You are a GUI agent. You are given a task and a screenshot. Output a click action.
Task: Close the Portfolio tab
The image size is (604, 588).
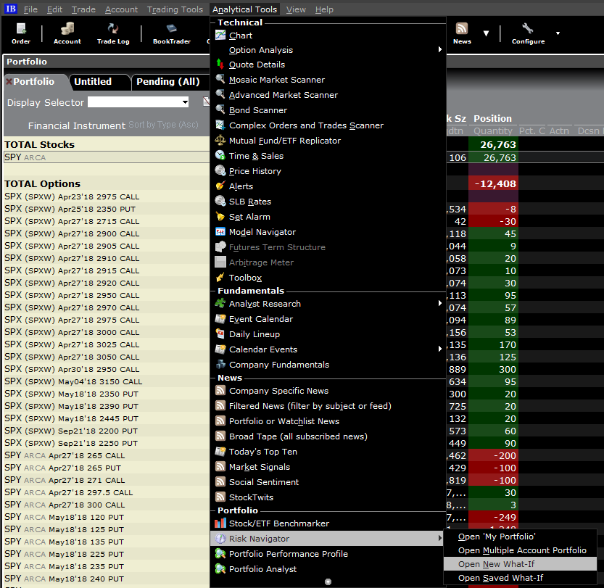pyautogui.click(x=9, y=82)
